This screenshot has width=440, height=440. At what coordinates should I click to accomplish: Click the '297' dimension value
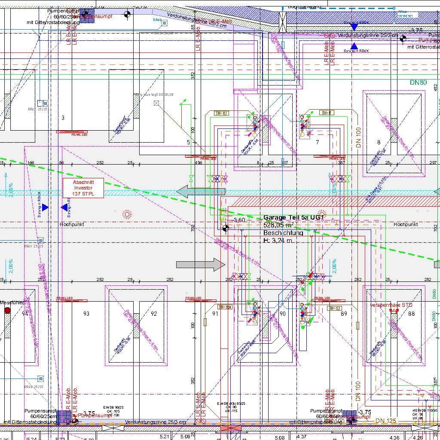click(x=433, y=162)
